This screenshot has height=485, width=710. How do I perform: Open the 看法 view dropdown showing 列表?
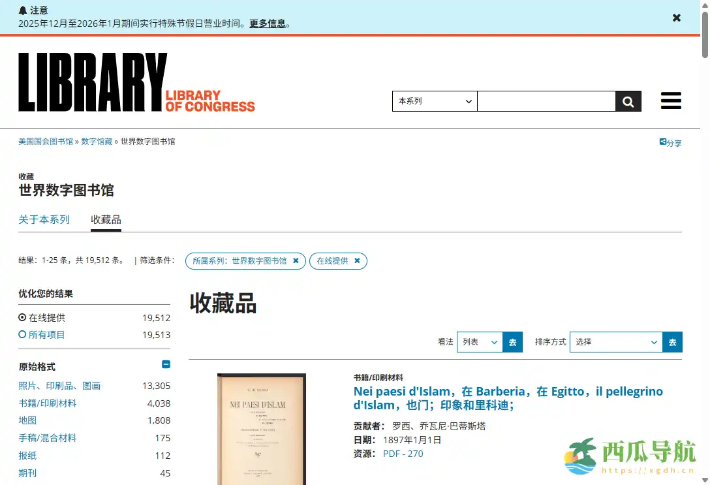(480, 341)
